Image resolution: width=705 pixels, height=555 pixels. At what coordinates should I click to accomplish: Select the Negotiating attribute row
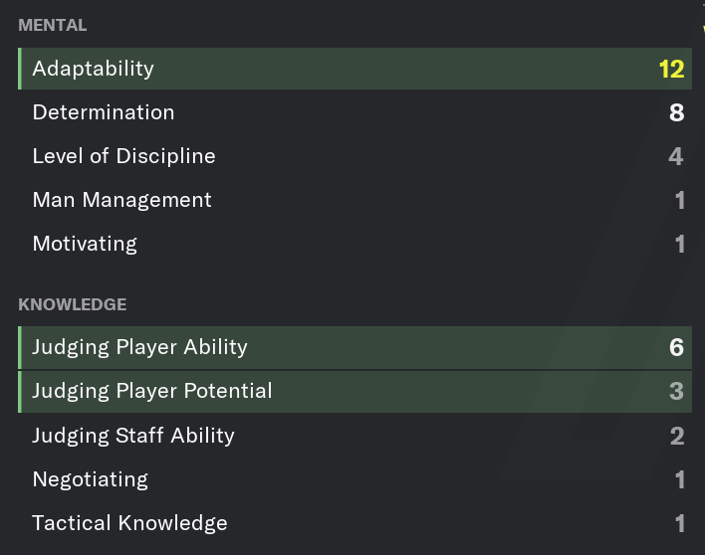(354, 479)
